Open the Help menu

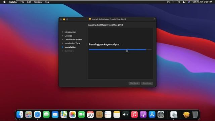click(47, 2)
